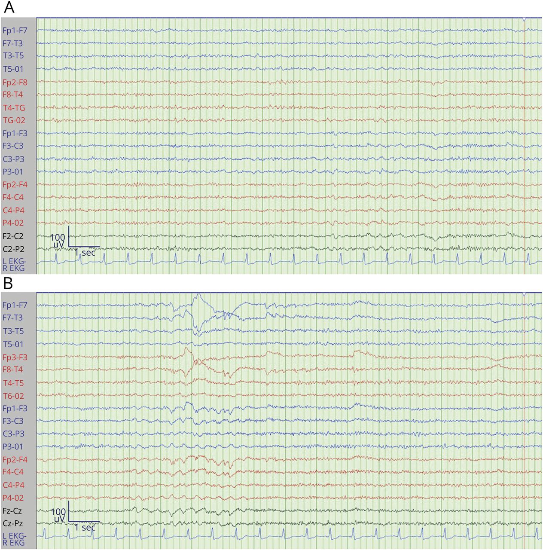Screen dimensions: 543x550
Task: Select the T4-T5 channel label
Action: (x=13, y=383)
